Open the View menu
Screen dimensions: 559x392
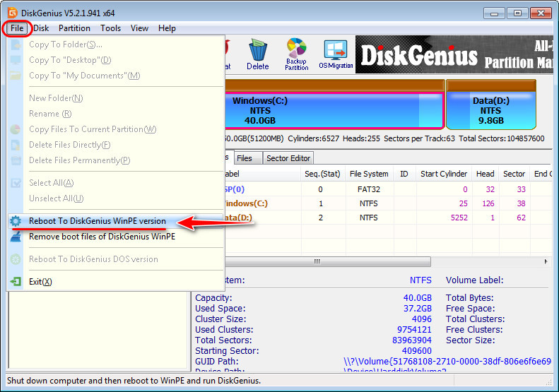coord(139,28)
